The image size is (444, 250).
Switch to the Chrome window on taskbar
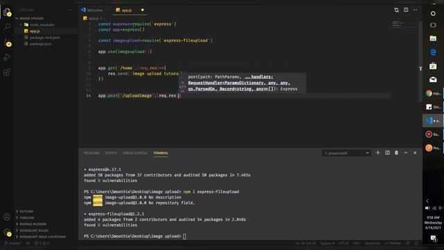point(433,93)
